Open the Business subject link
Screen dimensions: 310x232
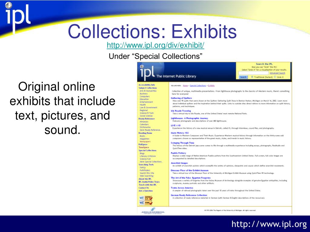(143, 94)
